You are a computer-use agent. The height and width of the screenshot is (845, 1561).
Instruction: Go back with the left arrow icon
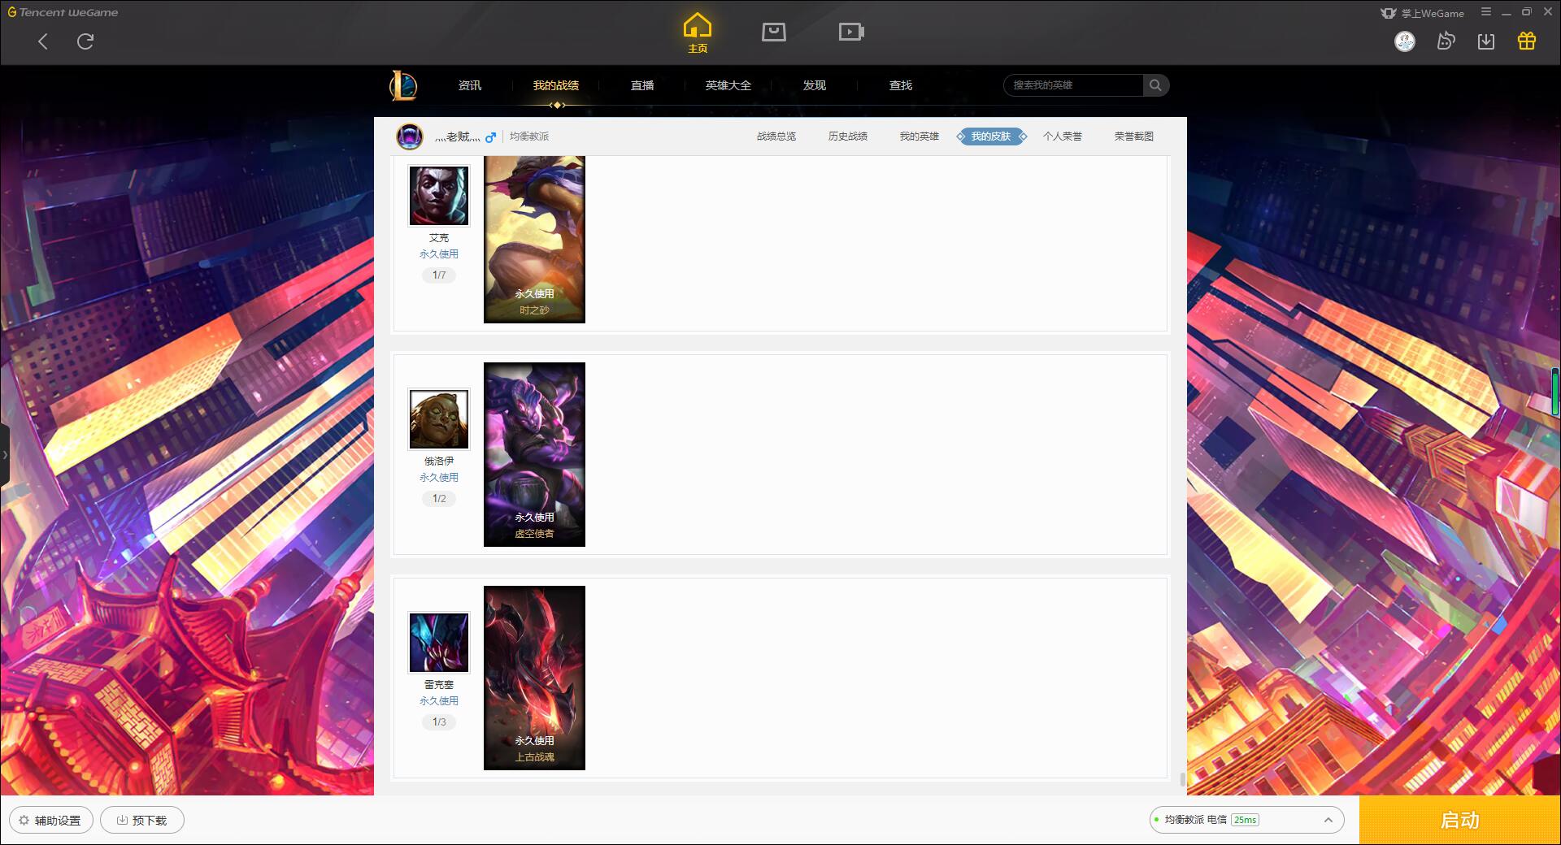[x=43, y=41]
